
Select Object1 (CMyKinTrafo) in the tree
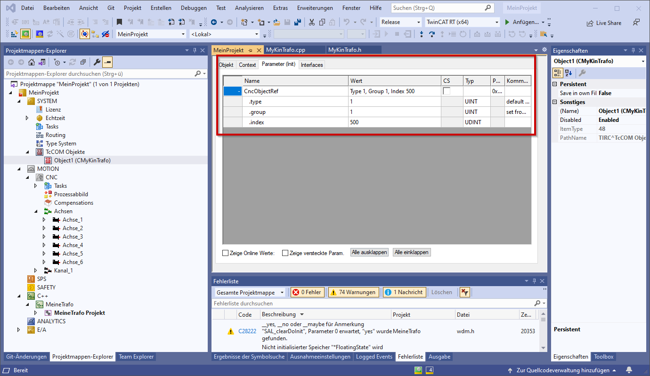82,160
